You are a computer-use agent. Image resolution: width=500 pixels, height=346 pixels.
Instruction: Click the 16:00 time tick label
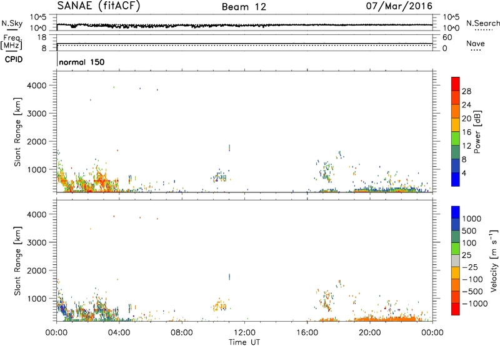pyautogui.click(x=307, y=333)
